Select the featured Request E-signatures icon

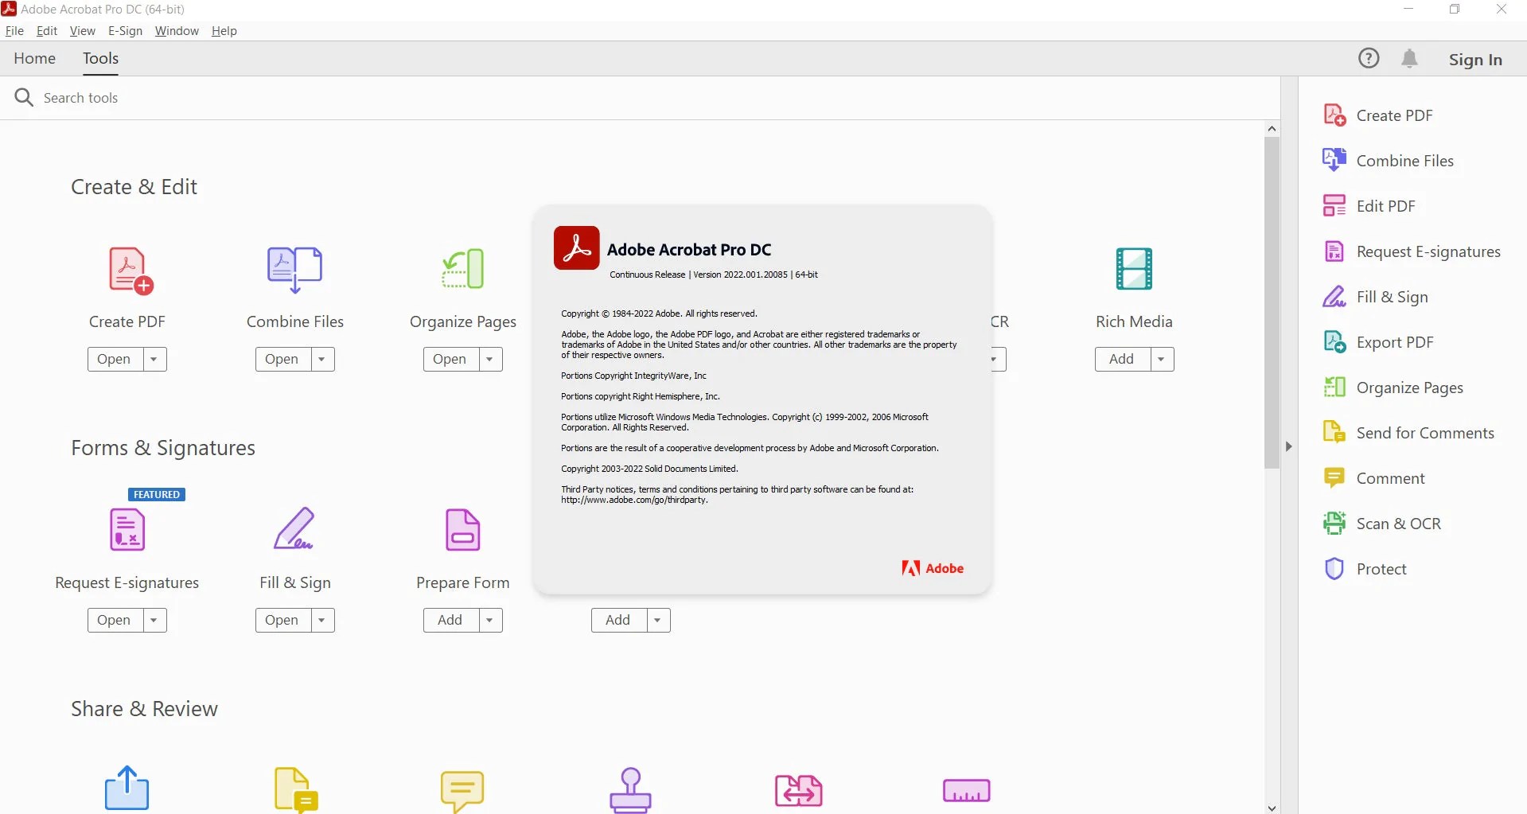[126, 529]
